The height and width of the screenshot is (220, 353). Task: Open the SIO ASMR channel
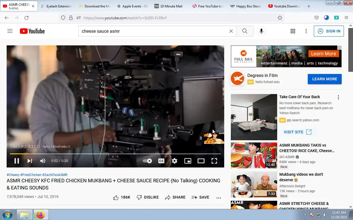pos(287,157)
